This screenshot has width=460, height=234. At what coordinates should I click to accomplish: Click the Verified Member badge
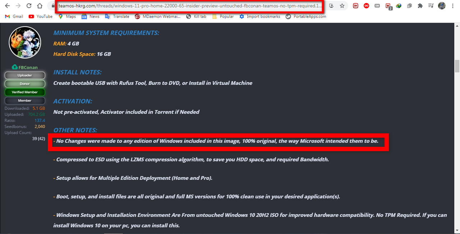[x=25, y=92]
